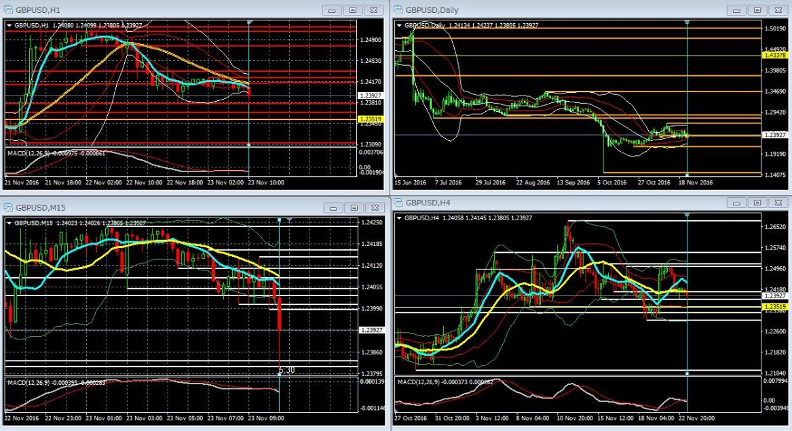This screenshot has width=792, height=431.
Task: Click the GBPUSD,H1 window chart icon
Action: 7,10
